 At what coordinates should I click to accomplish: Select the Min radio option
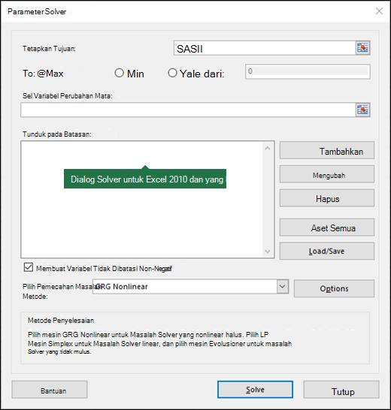click(x=119, y=73)
